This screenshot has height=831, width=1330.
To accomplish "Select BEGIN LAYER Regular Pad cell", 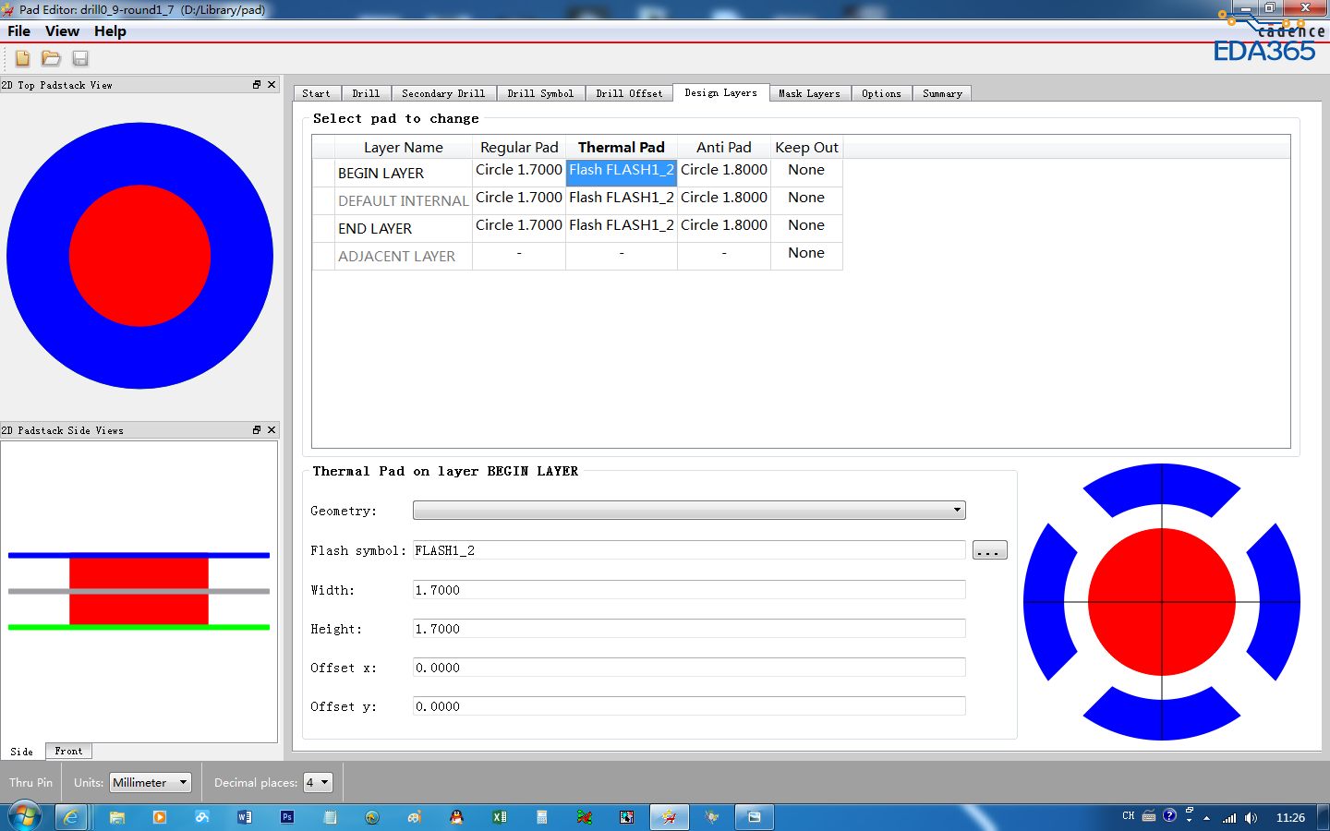I will click(519, 171).
